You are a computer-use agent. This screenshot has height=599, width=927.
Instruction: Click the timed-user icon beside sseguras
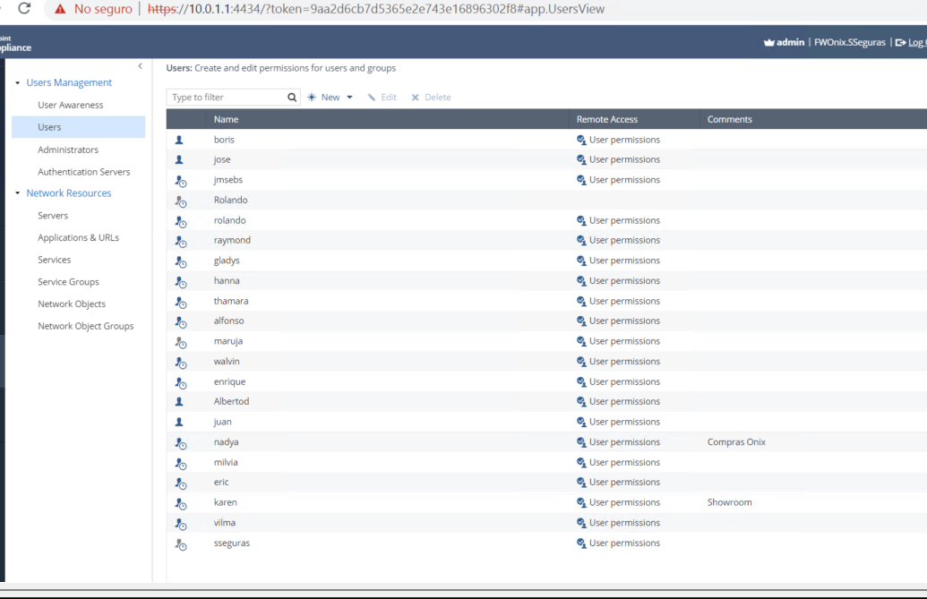click(180, 543)
